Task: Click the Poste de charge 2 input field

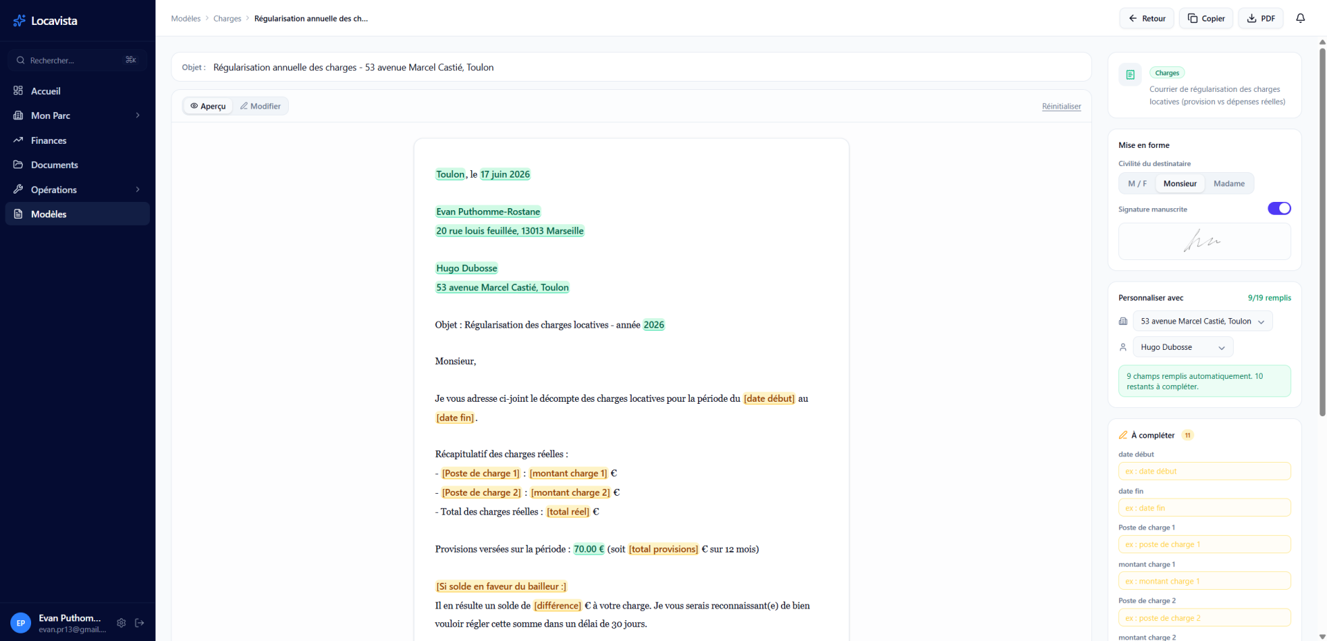Action: (1205, 617)
